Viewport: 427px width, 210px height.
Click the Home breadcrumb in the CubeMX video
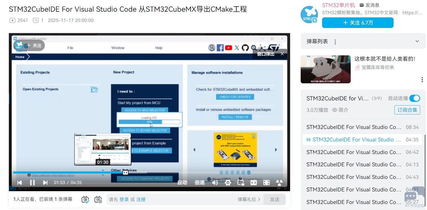point(20,57)
